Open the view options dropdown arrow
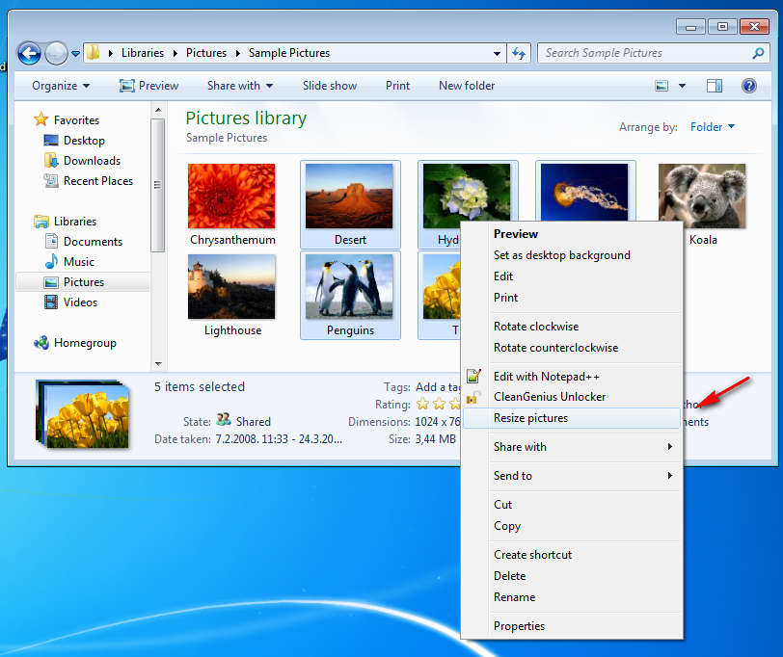The image size is (783, 657). click(683, 86)
